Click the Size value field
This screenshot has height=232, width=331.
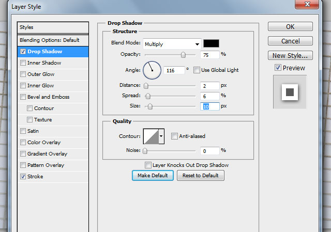click(x=210, y=106)
